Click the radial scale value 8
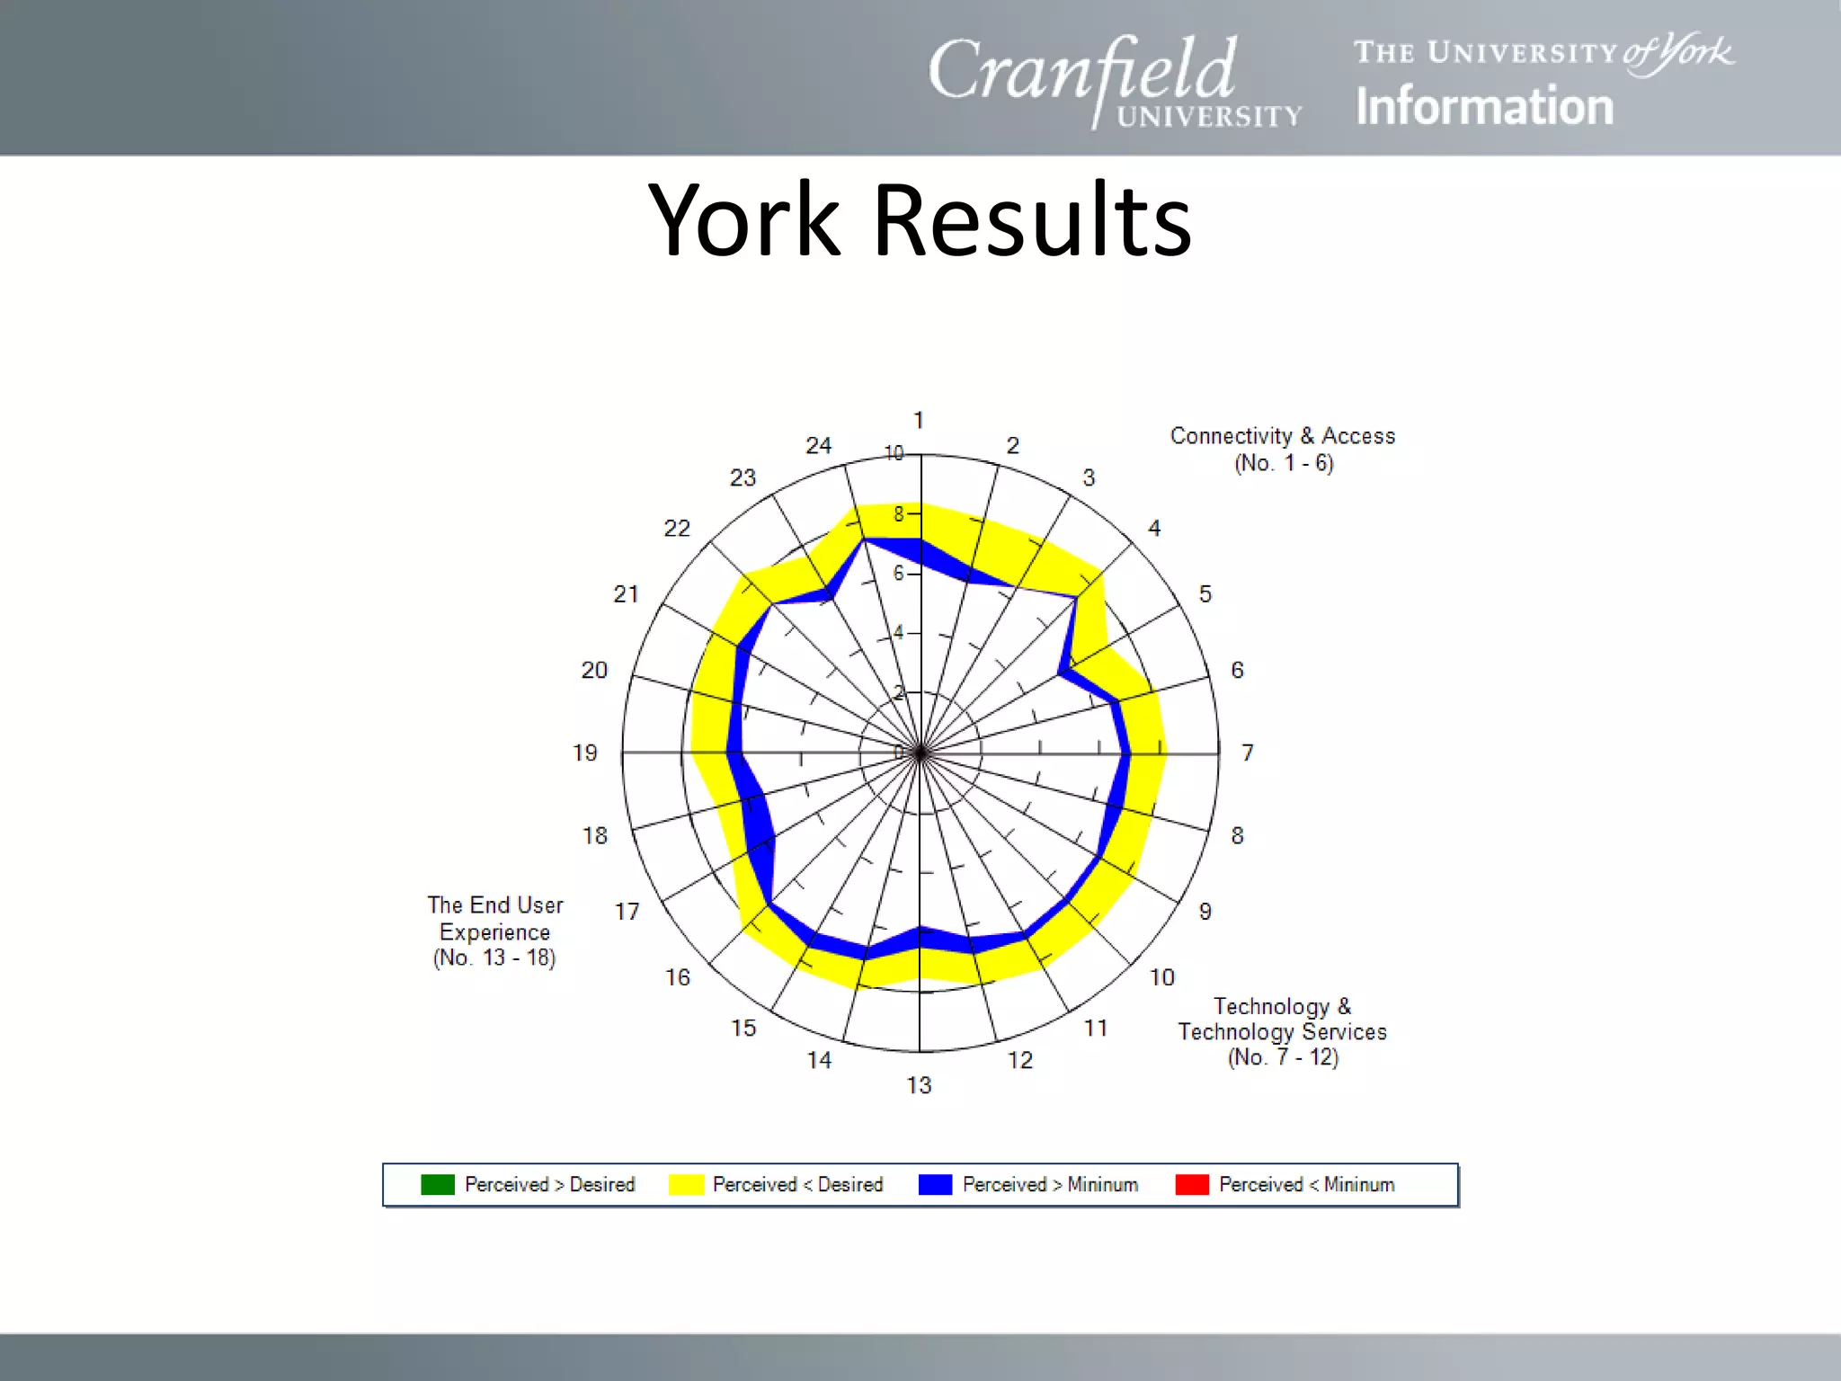This screenshot has height=1381, width=1841. point(899,514)
